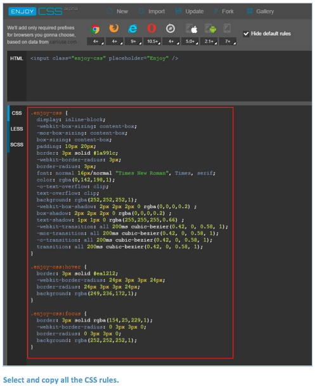Open the iOS version dropdown 5.0+

coord(190,41)
